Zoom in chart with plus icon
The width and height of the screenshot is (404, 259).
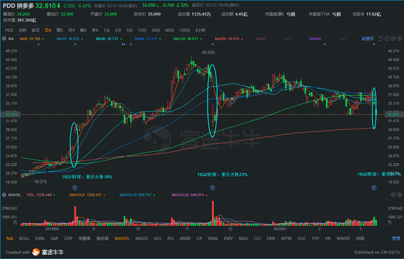click(x=393, y=38)
